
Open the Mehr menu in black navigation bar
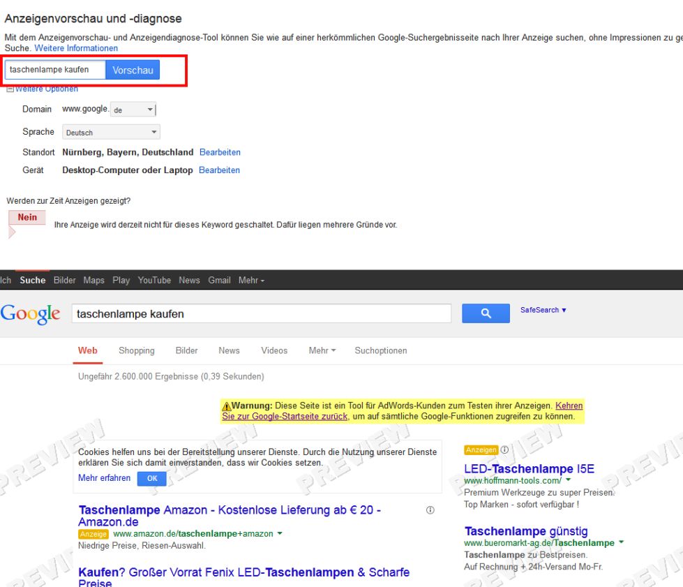(251, 280)
